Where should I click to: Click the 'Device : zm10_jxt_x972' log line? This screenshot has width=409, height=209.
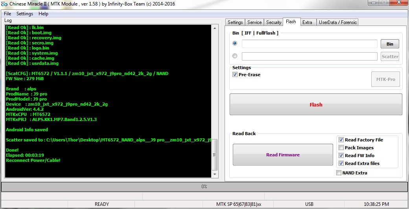(57, 104)
